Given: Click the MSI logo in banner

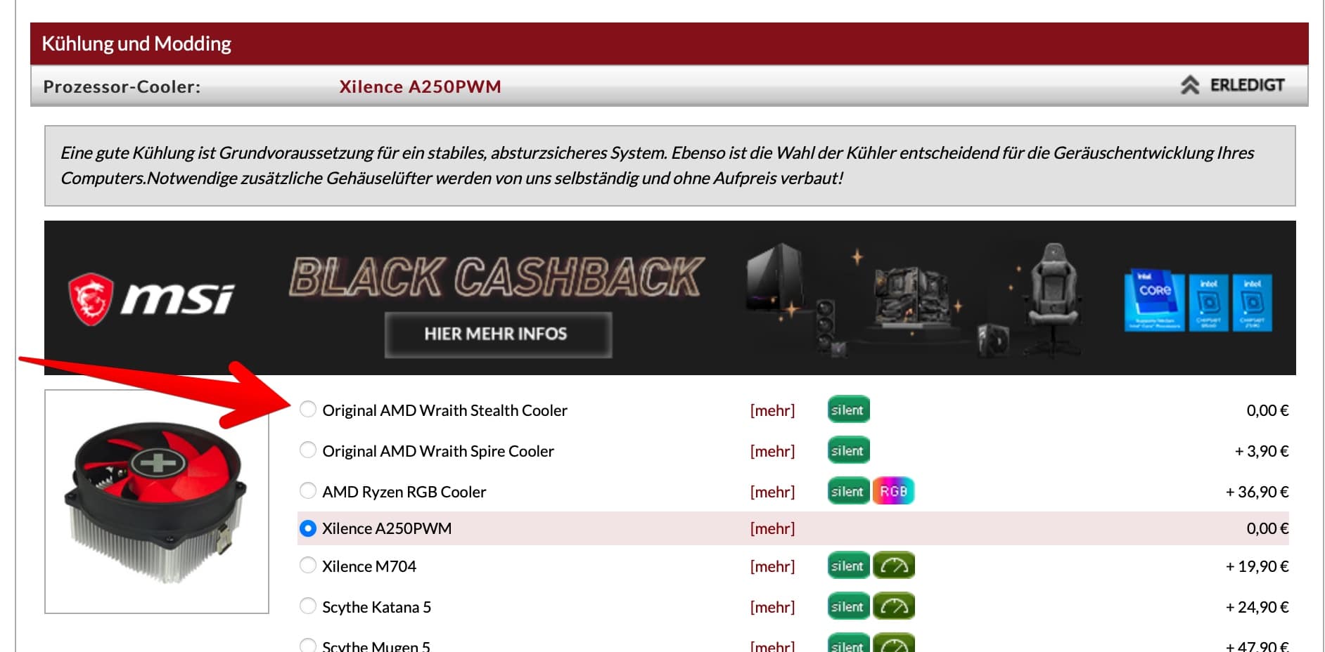Looking at the screenshot, I should pyautogui.click(x=151, y=299).
